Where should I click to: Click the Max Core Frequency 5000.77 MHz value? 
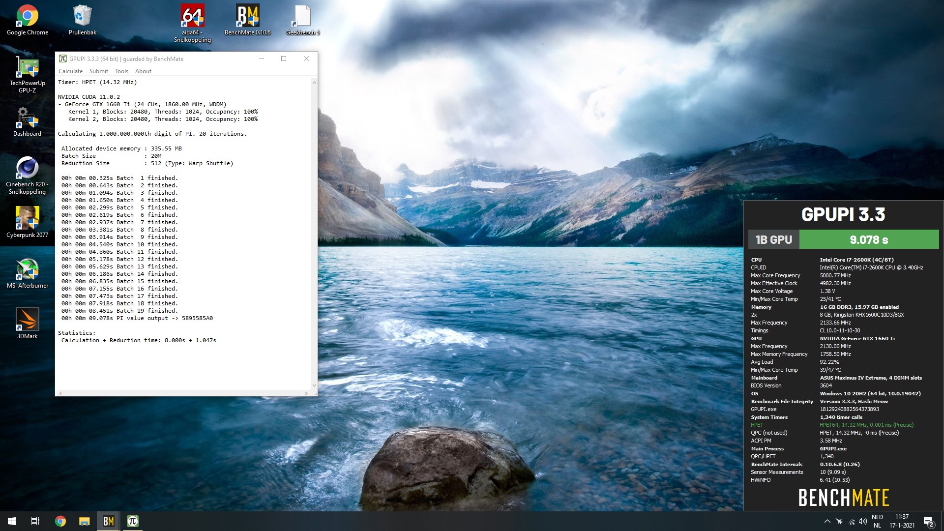point(835,275)
